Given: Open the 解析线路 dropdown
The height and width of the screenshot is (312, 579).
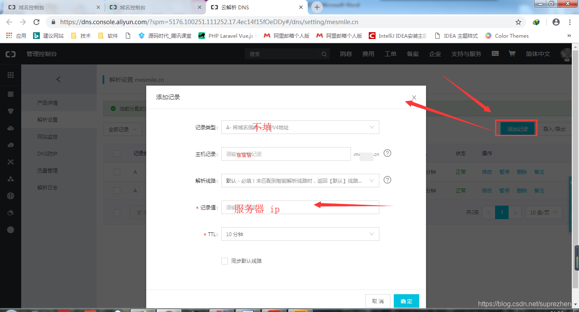Looking at the screenshot, I should [300, 181].
